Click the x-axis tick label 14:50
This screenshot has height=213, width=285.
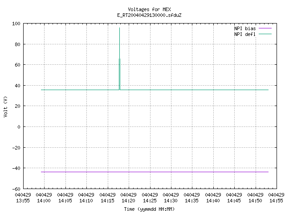[255, 201]
